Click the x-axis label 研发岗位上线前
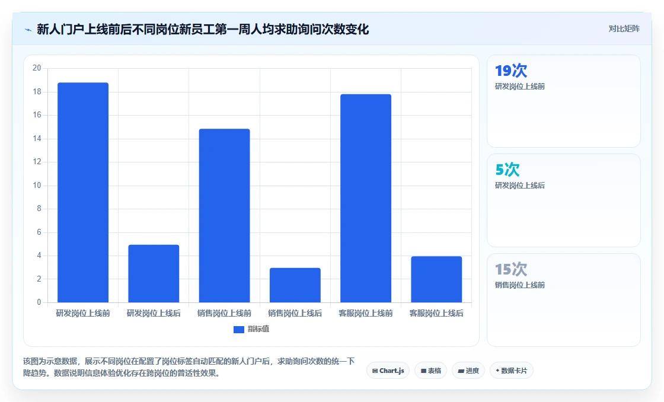664x402 pixels. click(x=83, y=314)
